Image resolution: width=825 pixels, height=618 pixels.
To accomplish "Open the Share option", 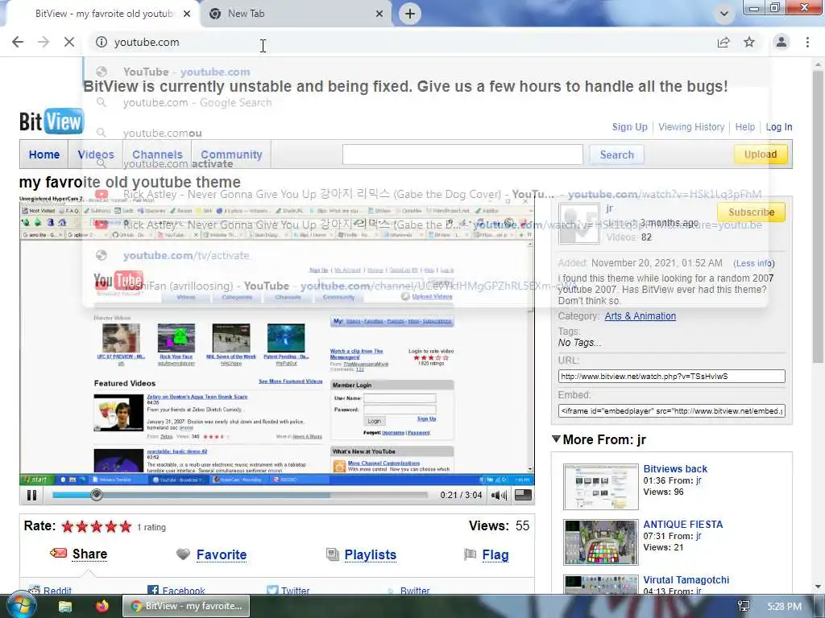I will click(89, 554).
